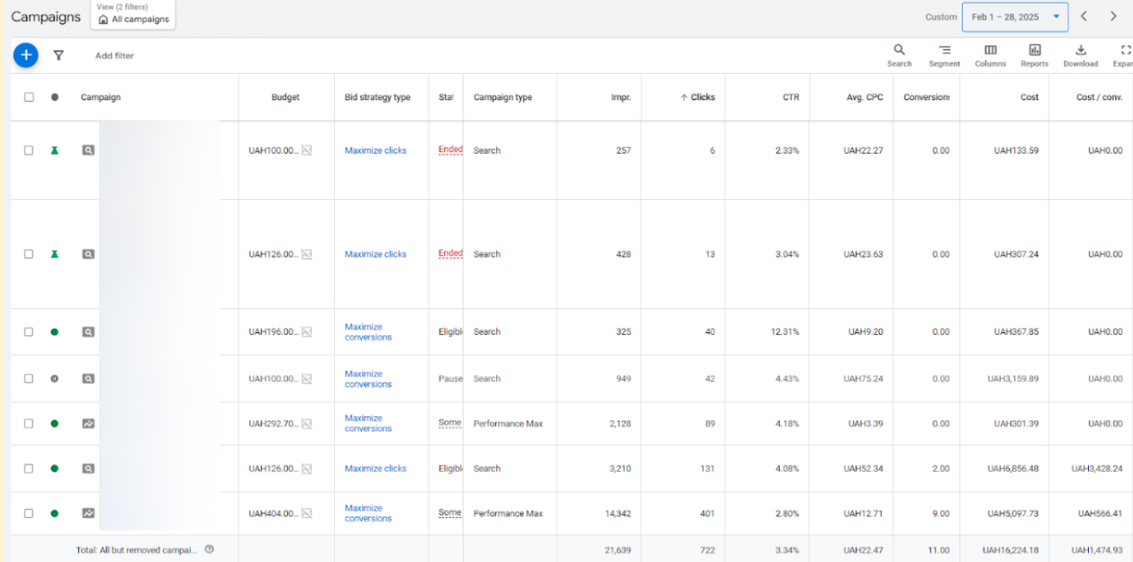Click the Ended status in the 257-impressions row
This screenshot has width=1133, height=562.
(450, 150)
